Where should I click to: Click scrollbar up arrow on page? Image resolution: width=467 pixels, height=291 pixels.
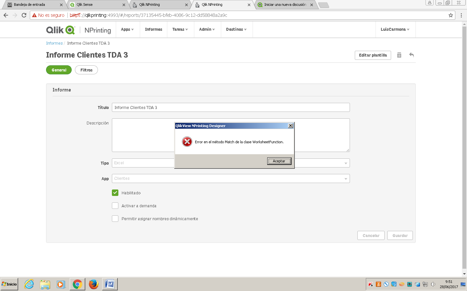(464, 24)
